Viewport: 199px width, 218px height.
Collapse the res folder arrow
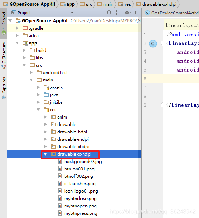pos(38,110)
